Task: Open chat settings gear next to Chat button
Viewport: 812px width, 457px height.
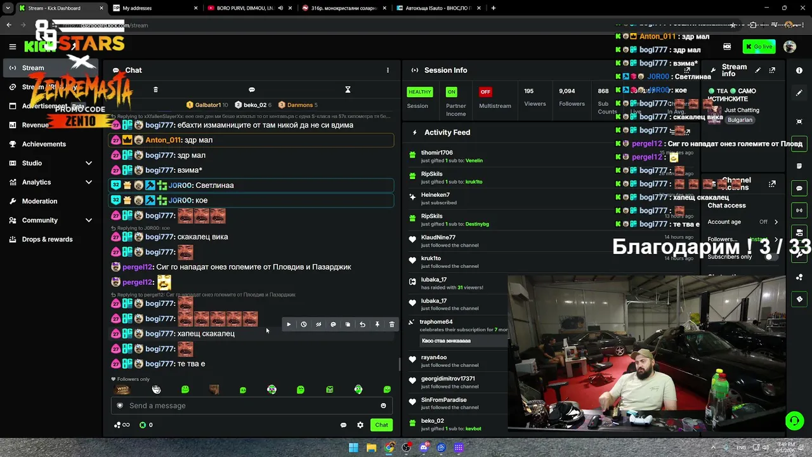Action: (360, 425)
